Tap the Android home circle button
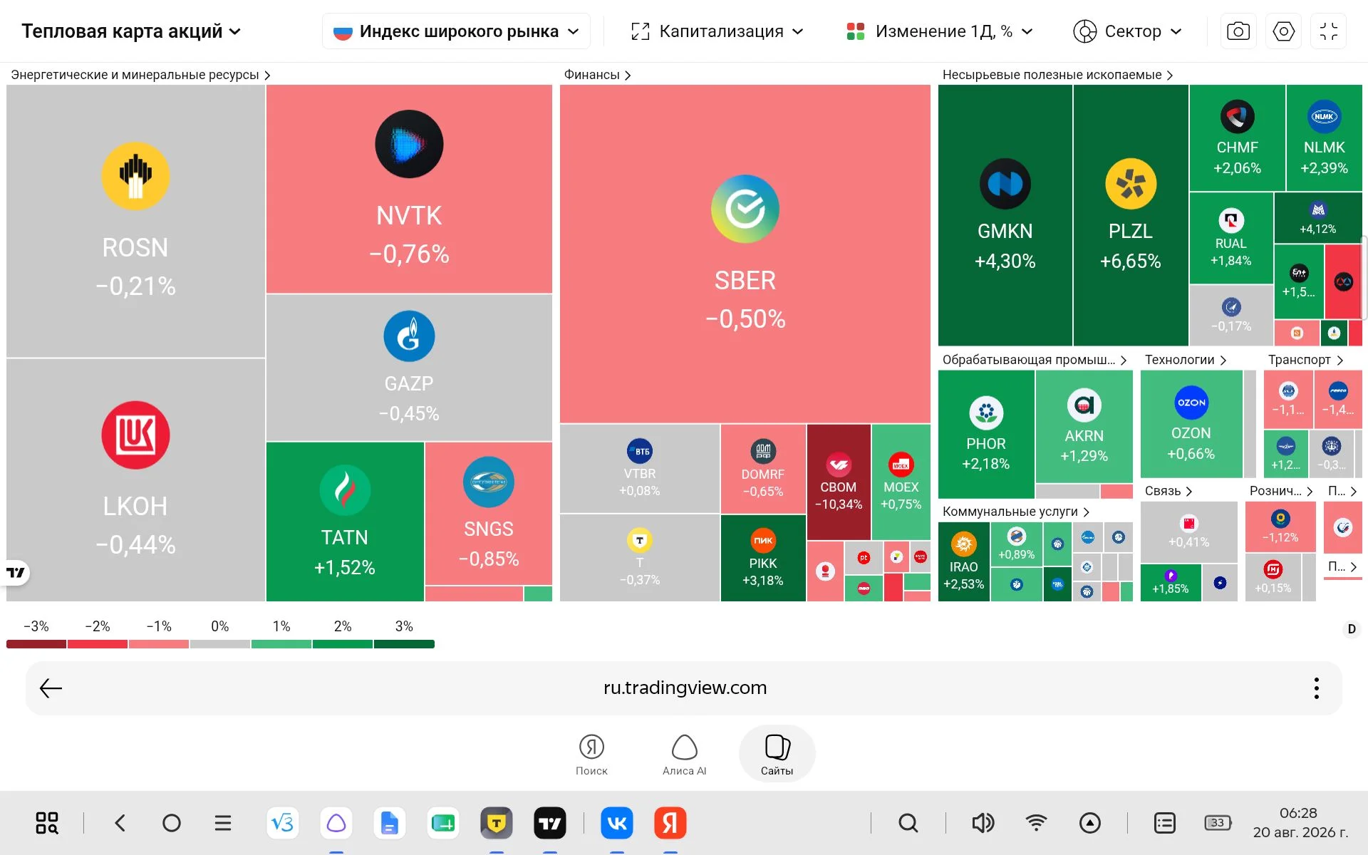This screenshot has height=855, width=1368. (x=172, y=823)
